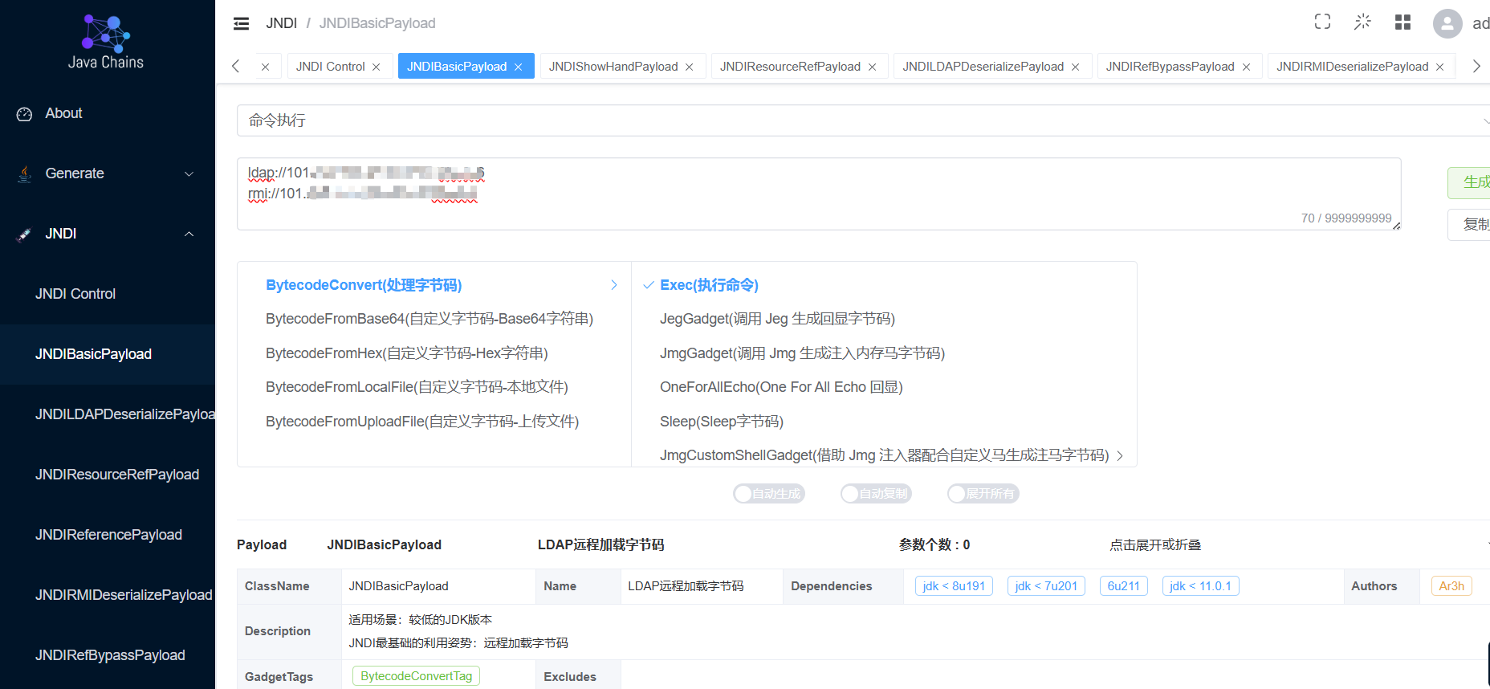Click the jdk < 8u191 dependency tag

point(954,586)
